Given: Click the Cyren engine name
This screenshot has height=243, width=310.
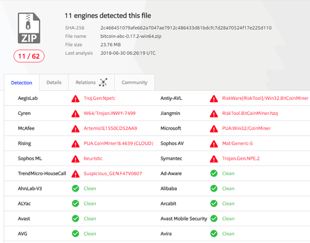Looking at the screenshot, I should [24, 113].
